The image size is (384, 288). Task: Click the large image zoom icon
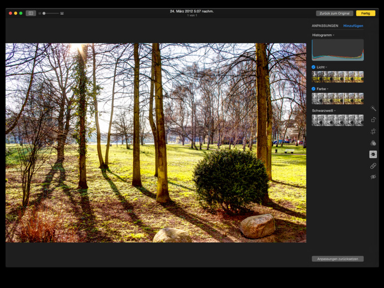tap(62, 13)
